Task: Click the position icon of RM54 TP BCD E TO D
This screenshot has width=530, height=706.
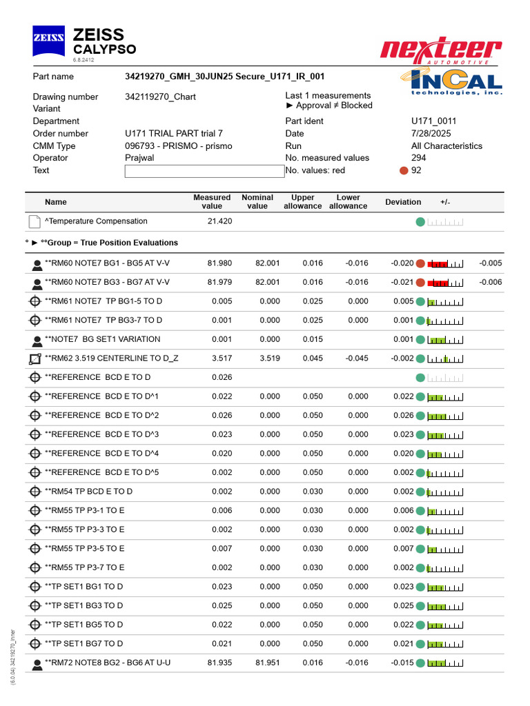Action: click(x=35, y=492)
